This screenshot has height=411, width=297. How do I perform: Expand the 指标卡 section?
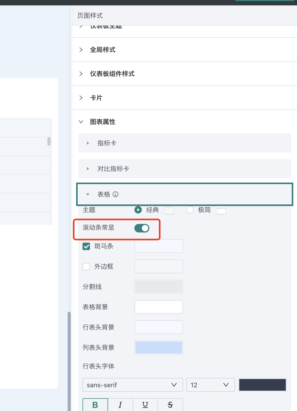pyautogui.click(x=185, y=143)
